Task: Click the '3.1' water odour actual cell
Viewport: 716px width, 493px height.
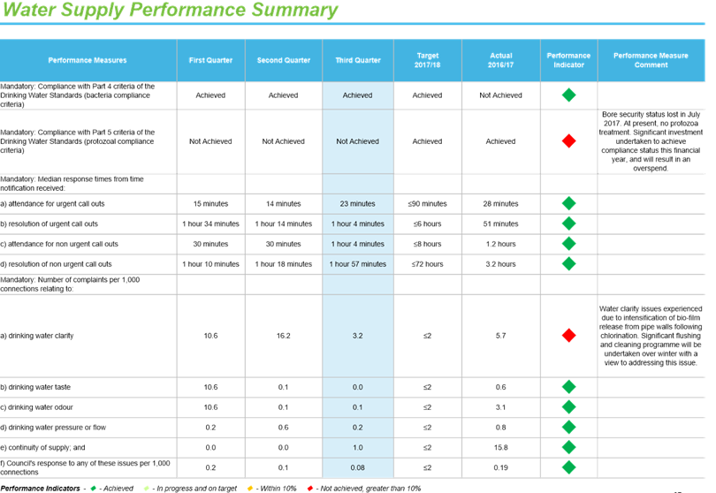Action: point(501,407)
